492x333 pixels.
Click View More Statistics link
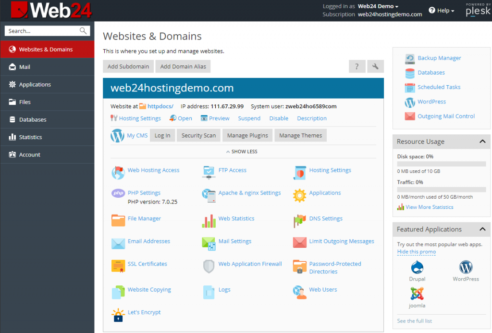pyautogui.click(x=429, y=207)
